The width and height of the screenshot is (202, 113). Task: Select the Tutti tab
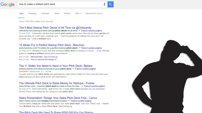[x=21, y=14]
